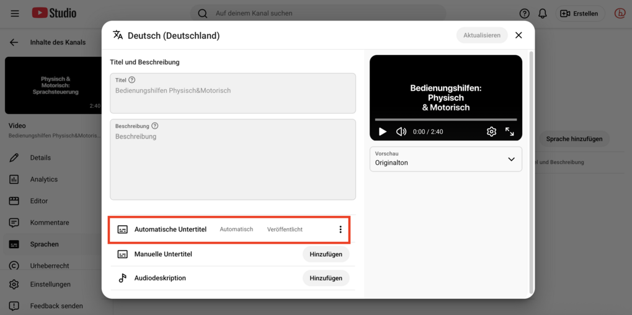632x315 pixels.
Task: Add Manuelle Untertitel with Hinzufügen
Action: coord(326,254)
